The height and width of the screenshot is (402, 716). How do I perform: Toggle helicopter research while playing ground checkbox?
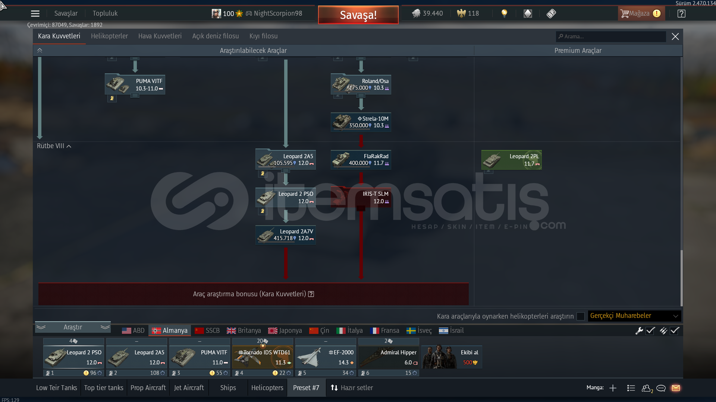[x=581, y=316]
